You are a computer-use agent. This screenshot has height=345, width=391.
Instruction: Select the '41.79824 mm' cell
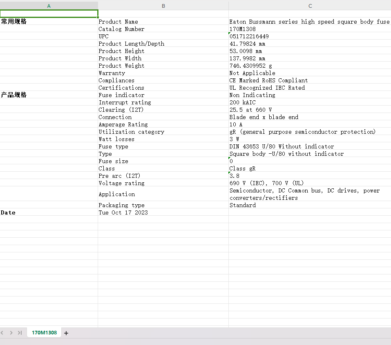pos(310,44)
